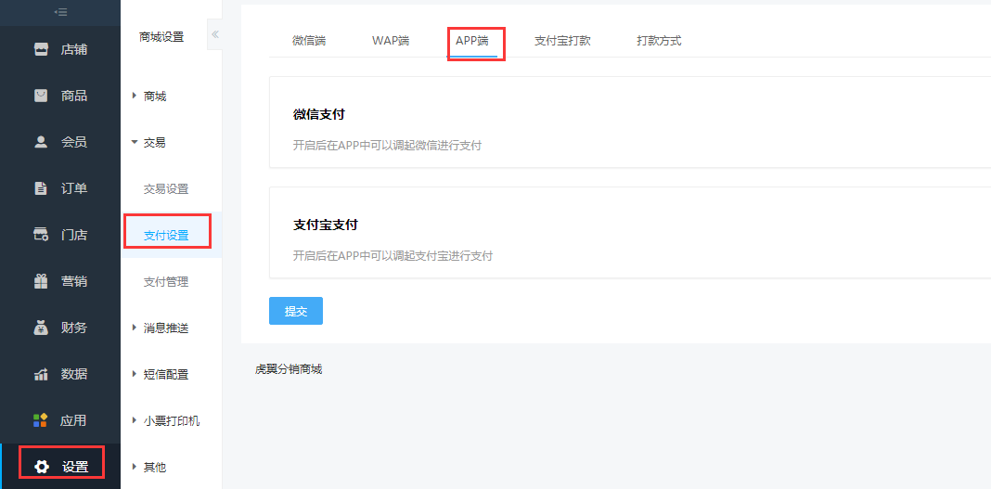Click the 设置 gear icon

(x=42, y=467)
